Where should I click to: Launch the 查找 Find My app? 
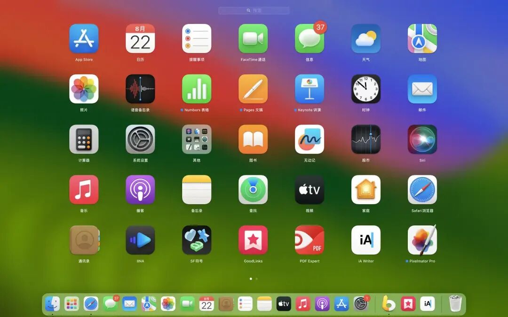pyautogui.click(x=253, y=190)
